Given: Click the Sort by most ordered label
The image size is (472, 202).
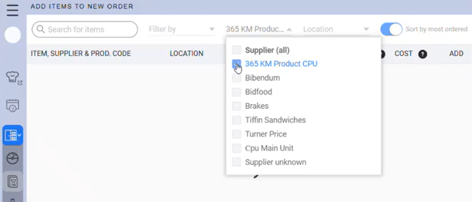Looking at the screenshot, I should tap(437, 29).
